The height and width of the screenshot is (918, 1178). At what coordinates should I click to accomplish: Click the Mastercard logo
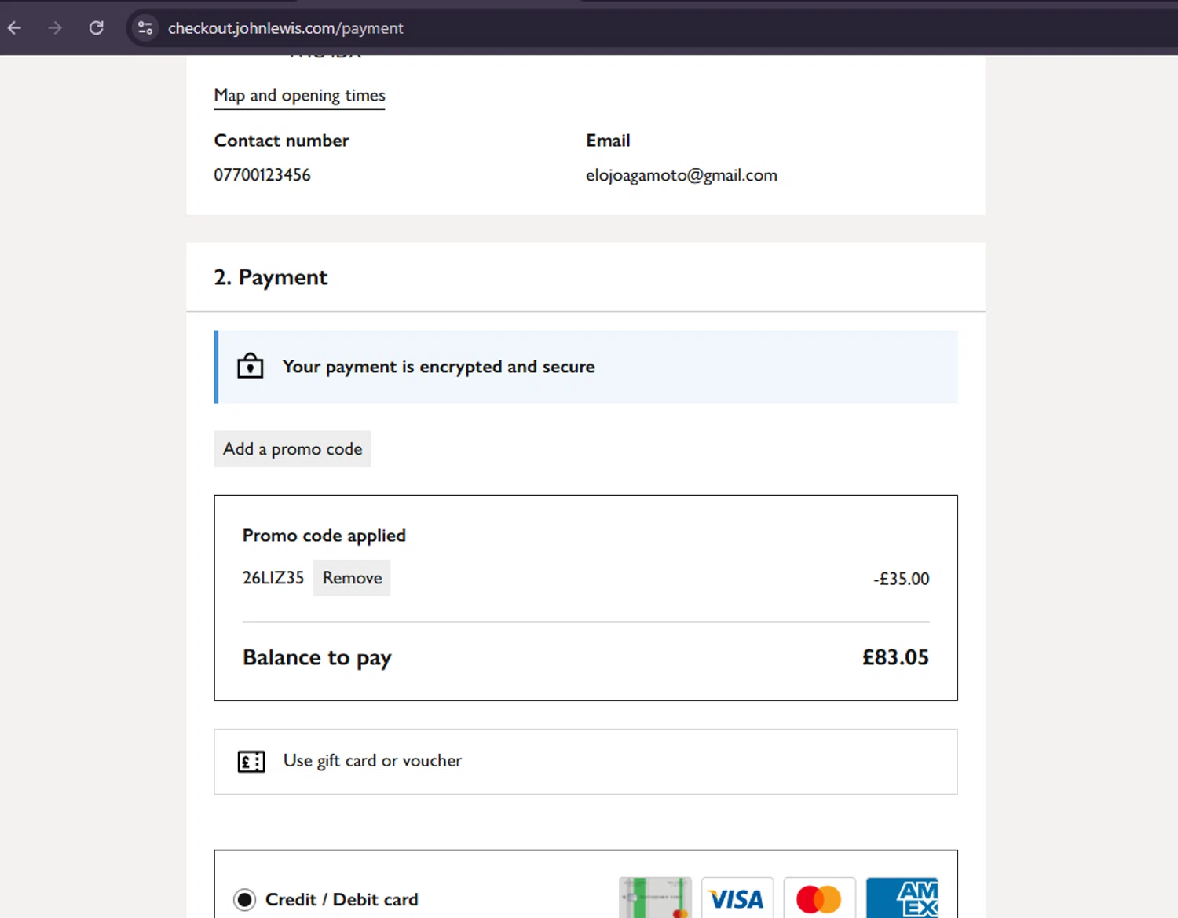[819, 898]
